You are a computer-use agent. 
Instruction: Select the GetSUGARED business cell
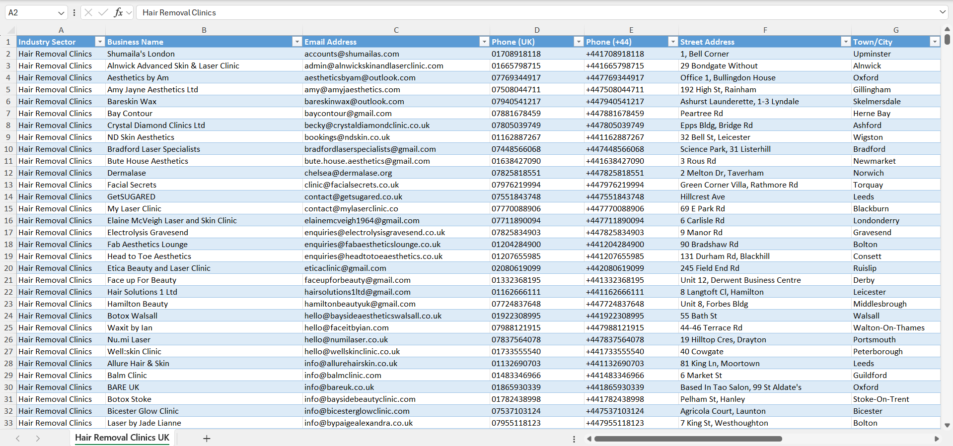(204, 196)
